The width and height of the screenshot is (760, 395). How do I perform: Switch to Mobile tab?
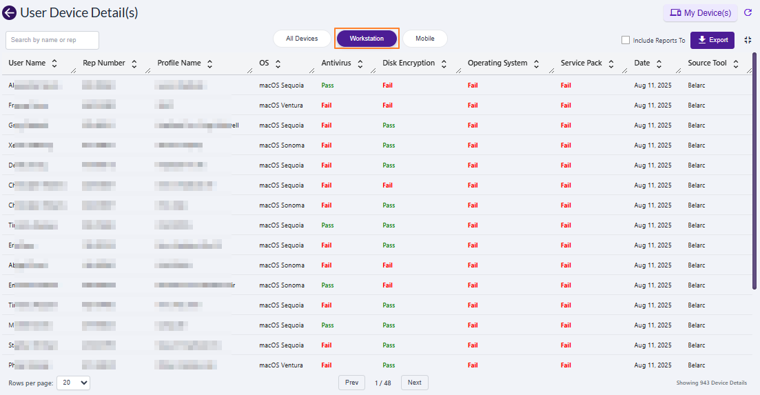point(425,39)
